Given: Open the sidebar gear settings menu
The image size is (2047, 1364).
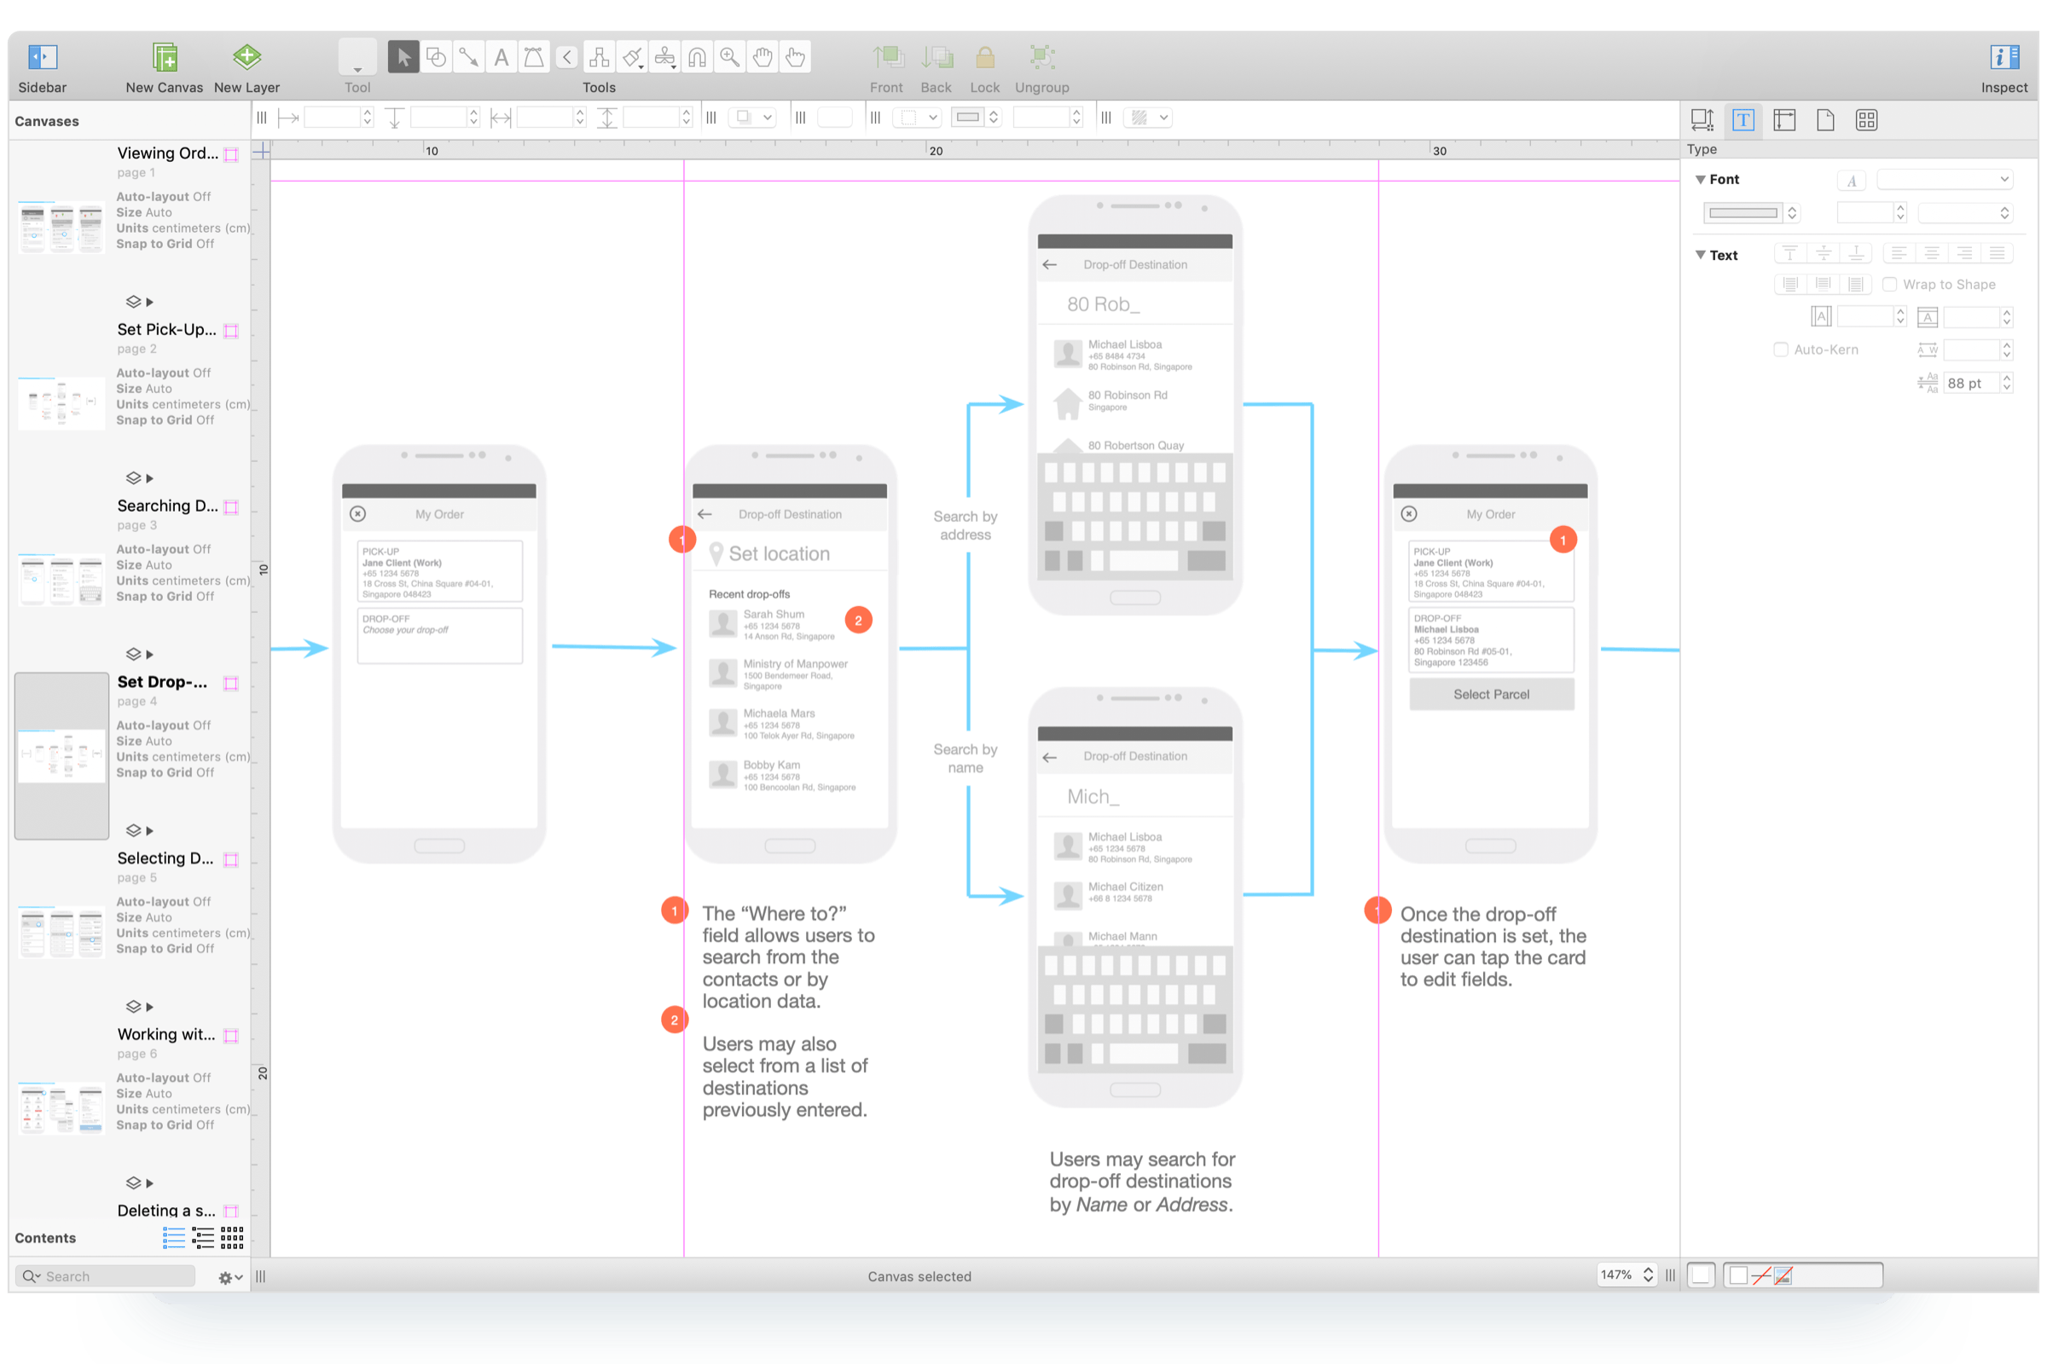Looking at the screenshot, I should pyautogui.click(x=229, y=1277).
